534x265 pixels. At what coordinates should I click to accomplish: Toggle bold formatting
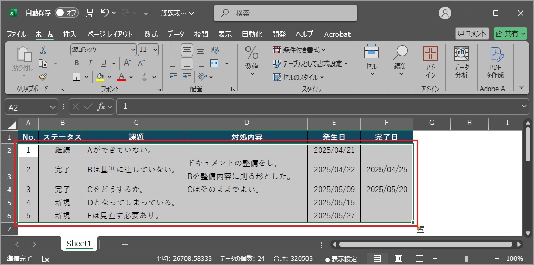tap(77, 63)
